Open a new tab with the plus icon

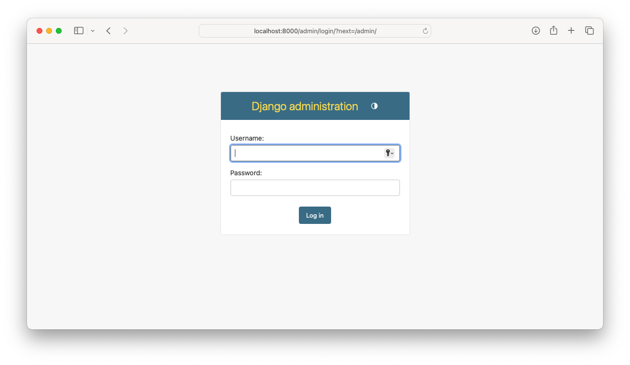571,31
